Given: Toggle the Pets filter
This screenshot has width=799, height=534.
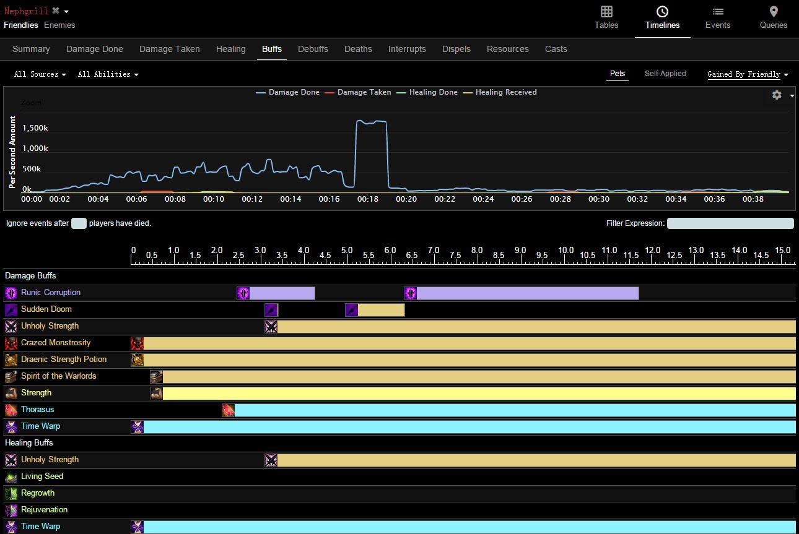Looking at the screenshot, I should [617, 74].
